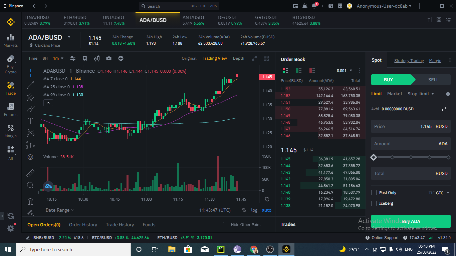Select the text annotation tool on chart
The width and height of the screenshot is (456, 256).
click(x=30, y=121)
